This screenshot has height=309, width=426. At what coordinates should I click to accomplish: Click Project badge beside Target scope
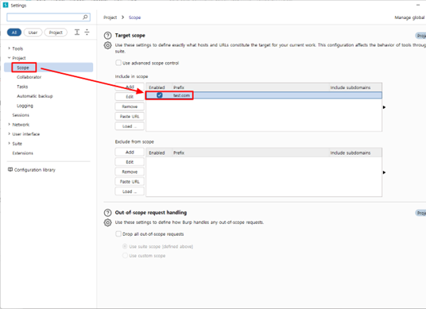[421, 36]
